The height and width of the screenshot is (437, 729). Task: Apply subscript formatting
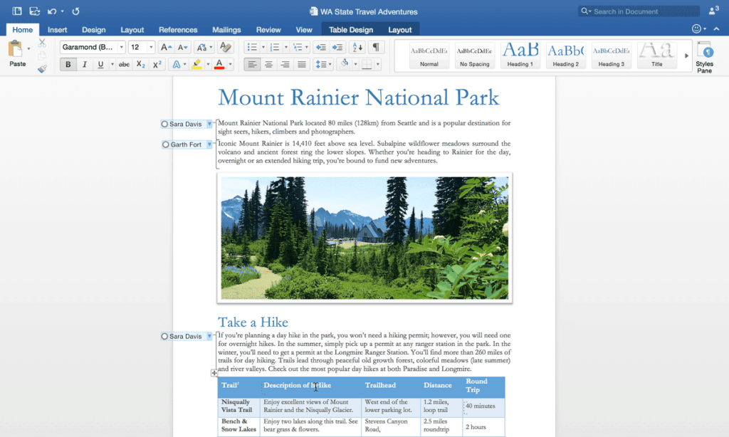pos(140,63)
